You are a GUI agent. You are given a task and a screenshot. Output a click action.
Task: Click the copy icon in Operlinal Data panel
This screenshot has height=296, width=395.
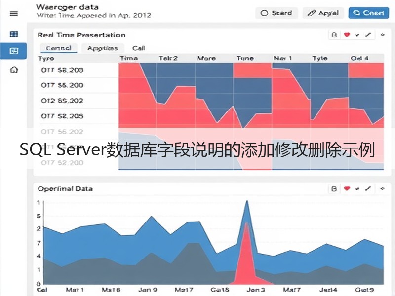point(334,189)
